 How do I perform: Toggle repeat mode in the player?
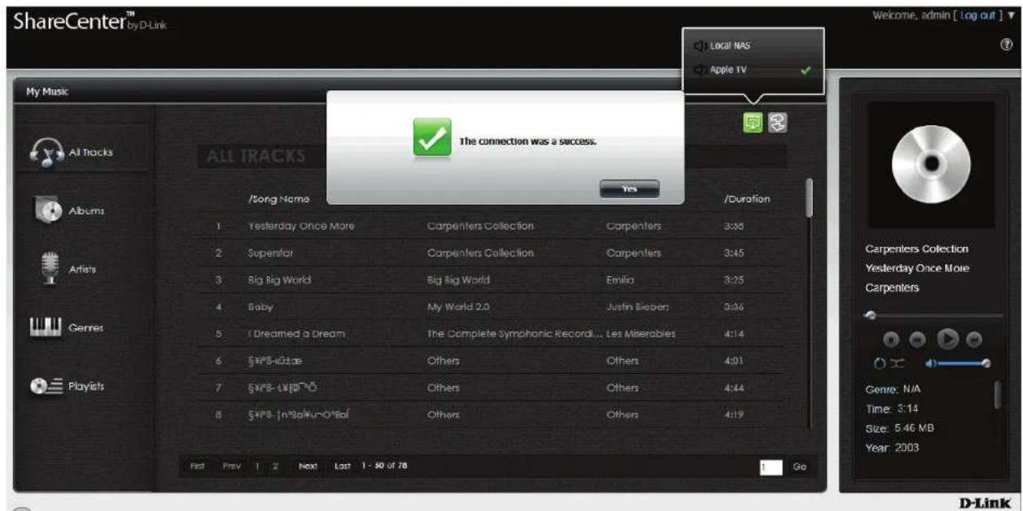[879, 363]
